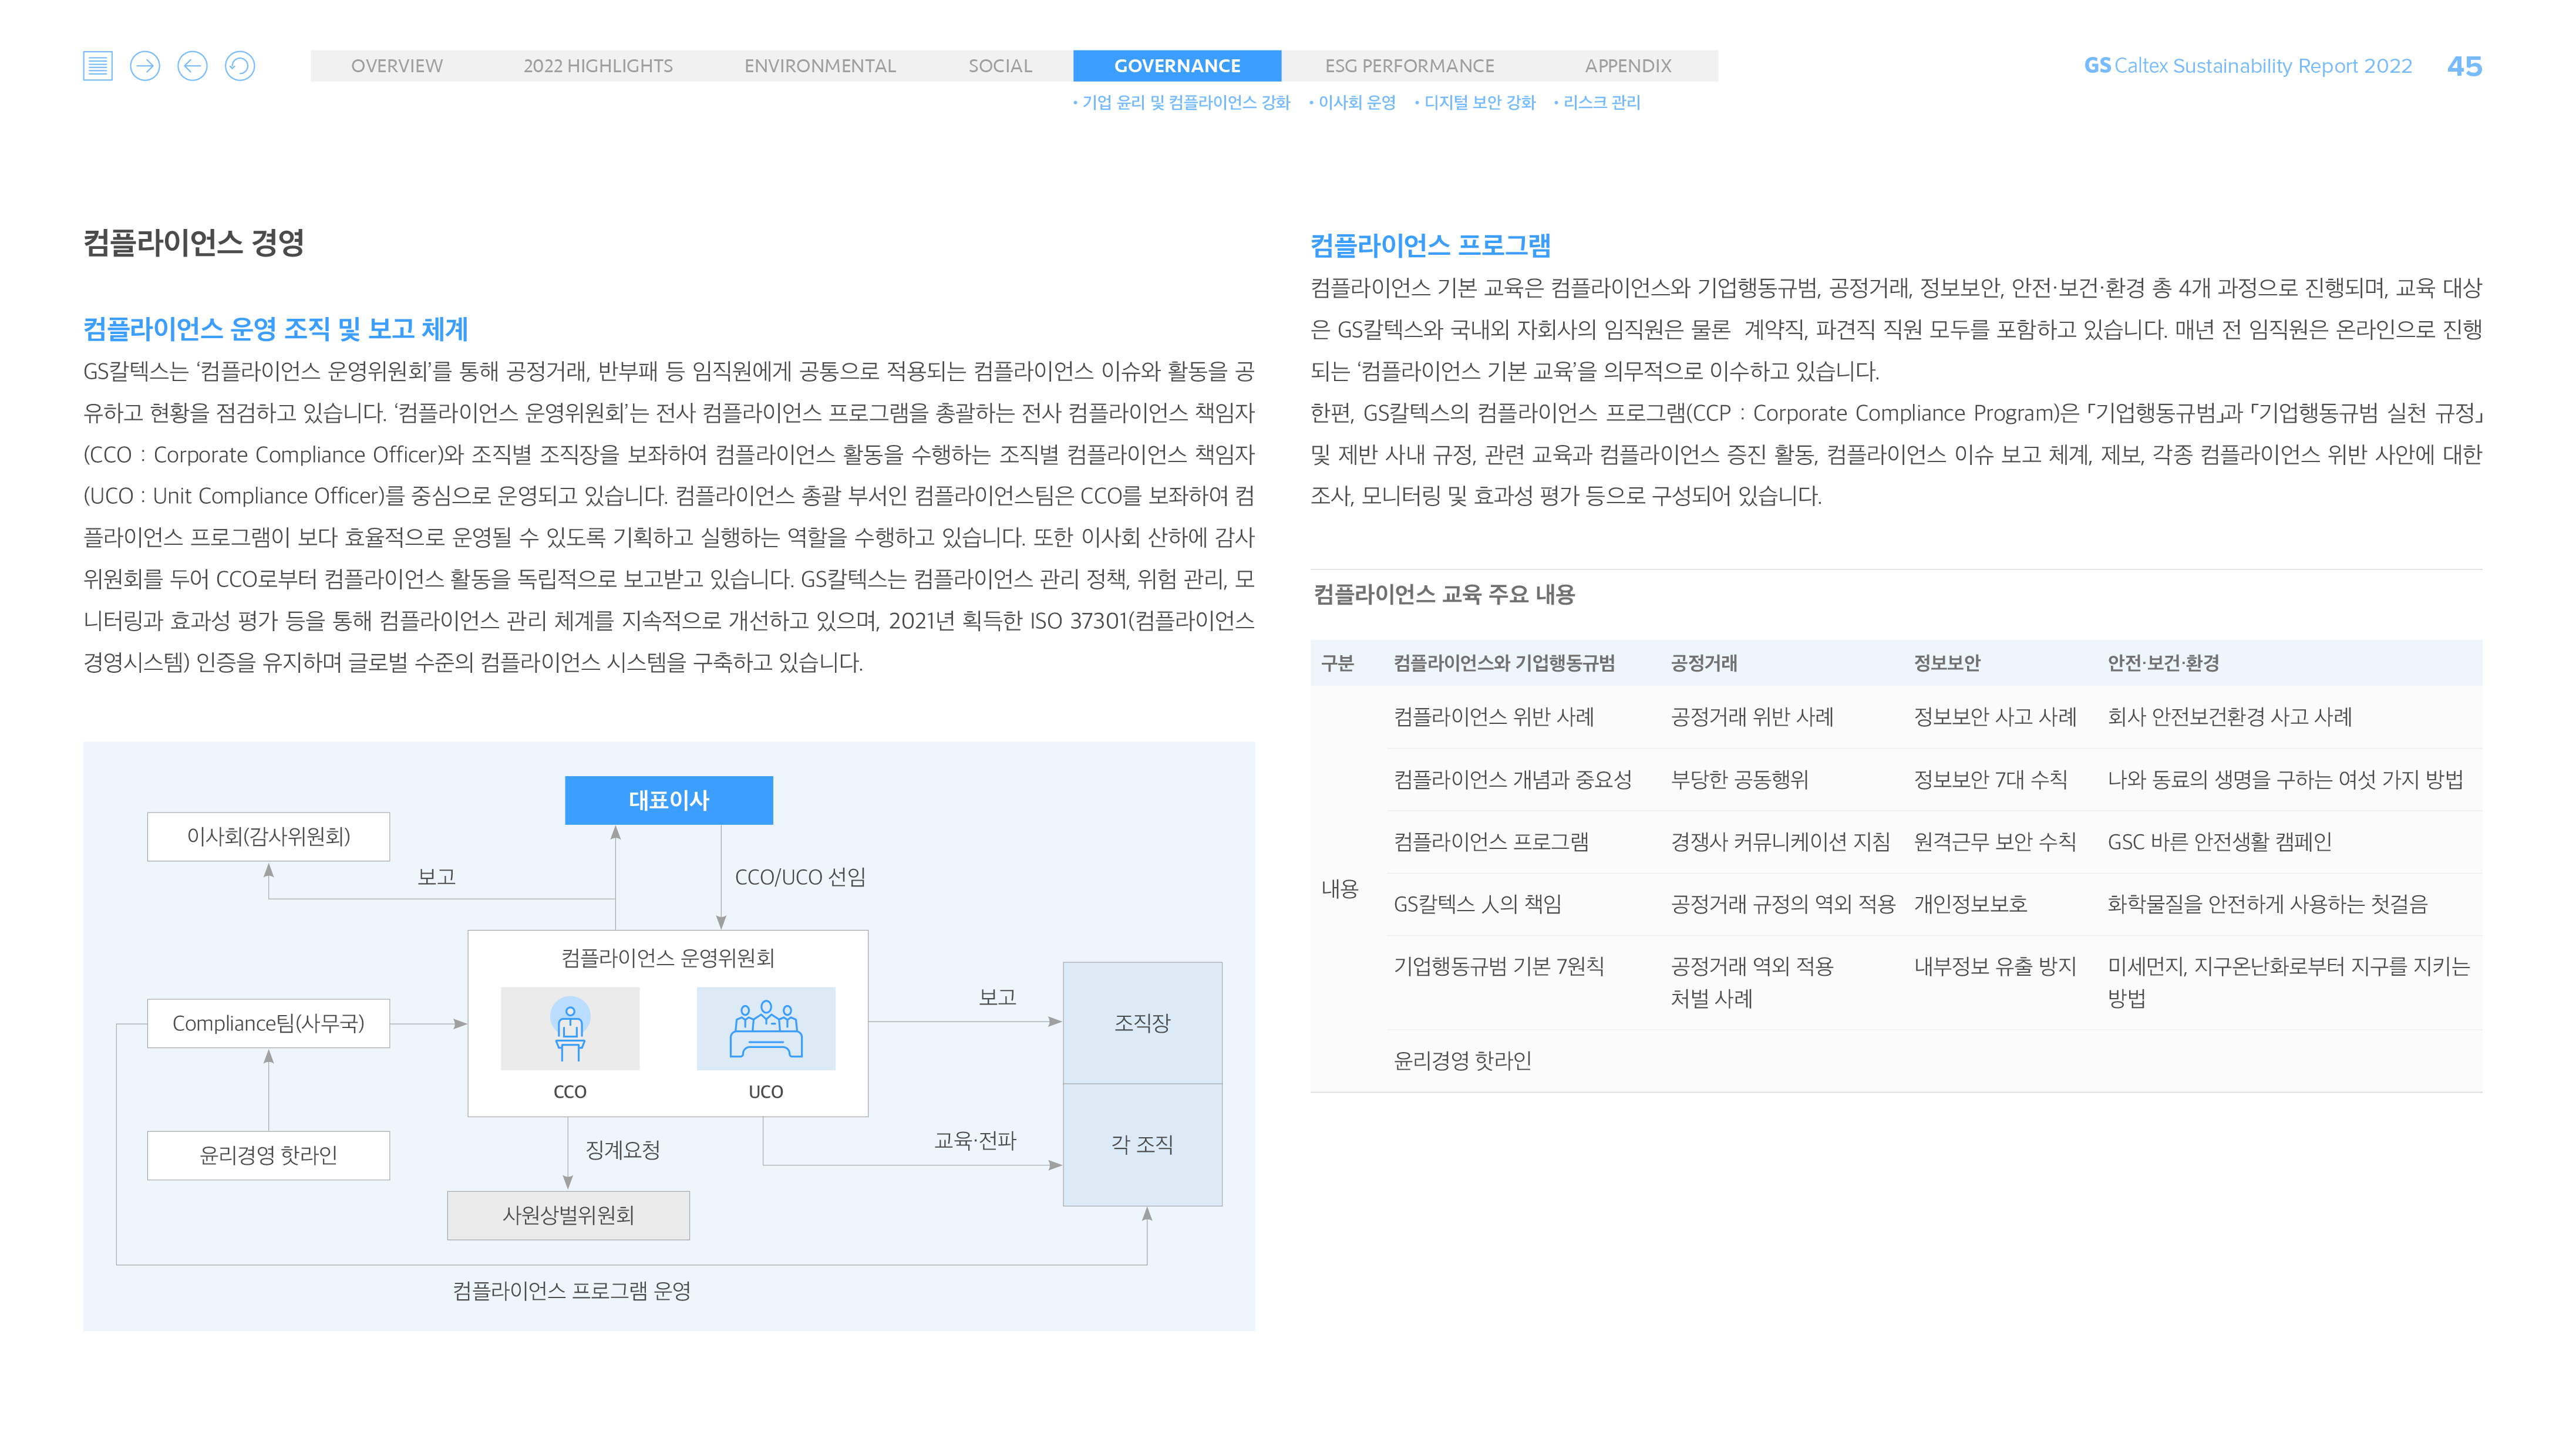Click the UCO group meeting icon
This screenshot has height=1456, width=2566.
point(766,1029)
